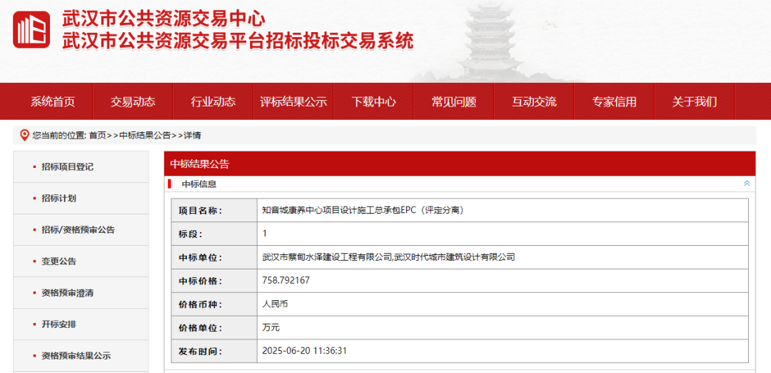
Task: Click 首页 breadcrumb link
Action: coord(97,135)
